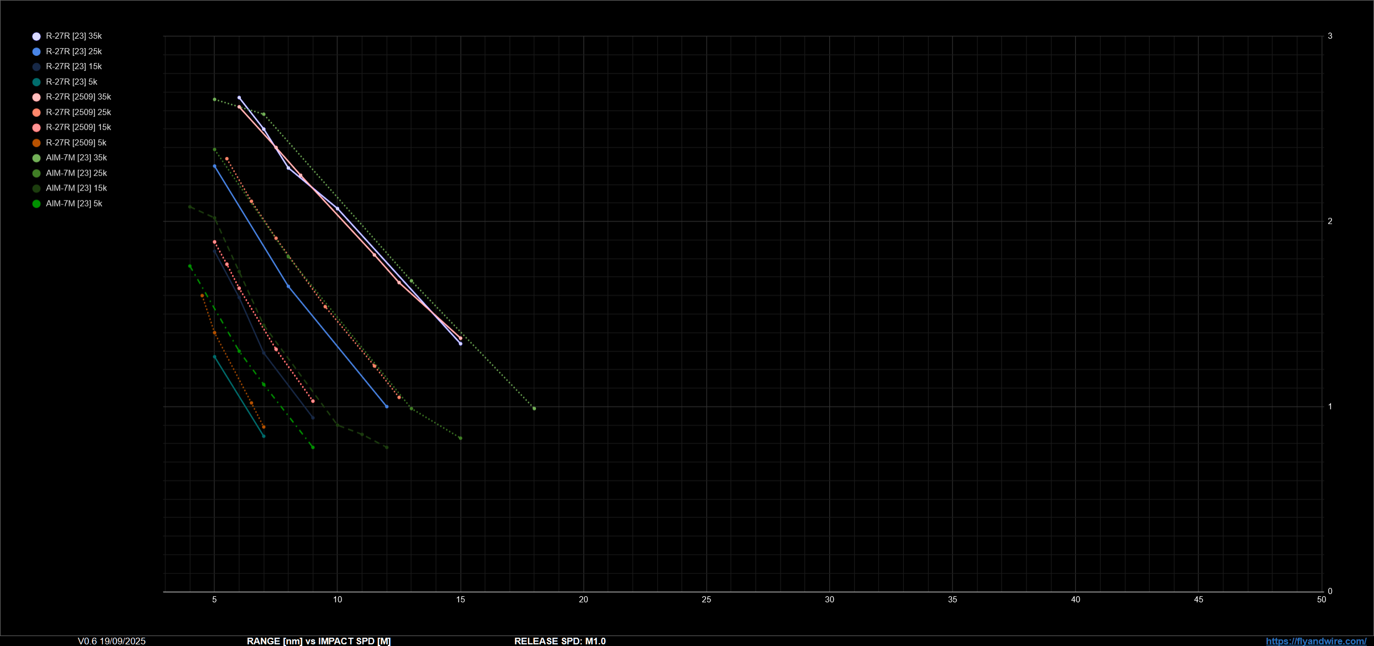The width and height of the screenshot is (1374, 646).
Task: Toggle the AIM-7M [23] 35k legend item
Action: [x=76, y=157]
